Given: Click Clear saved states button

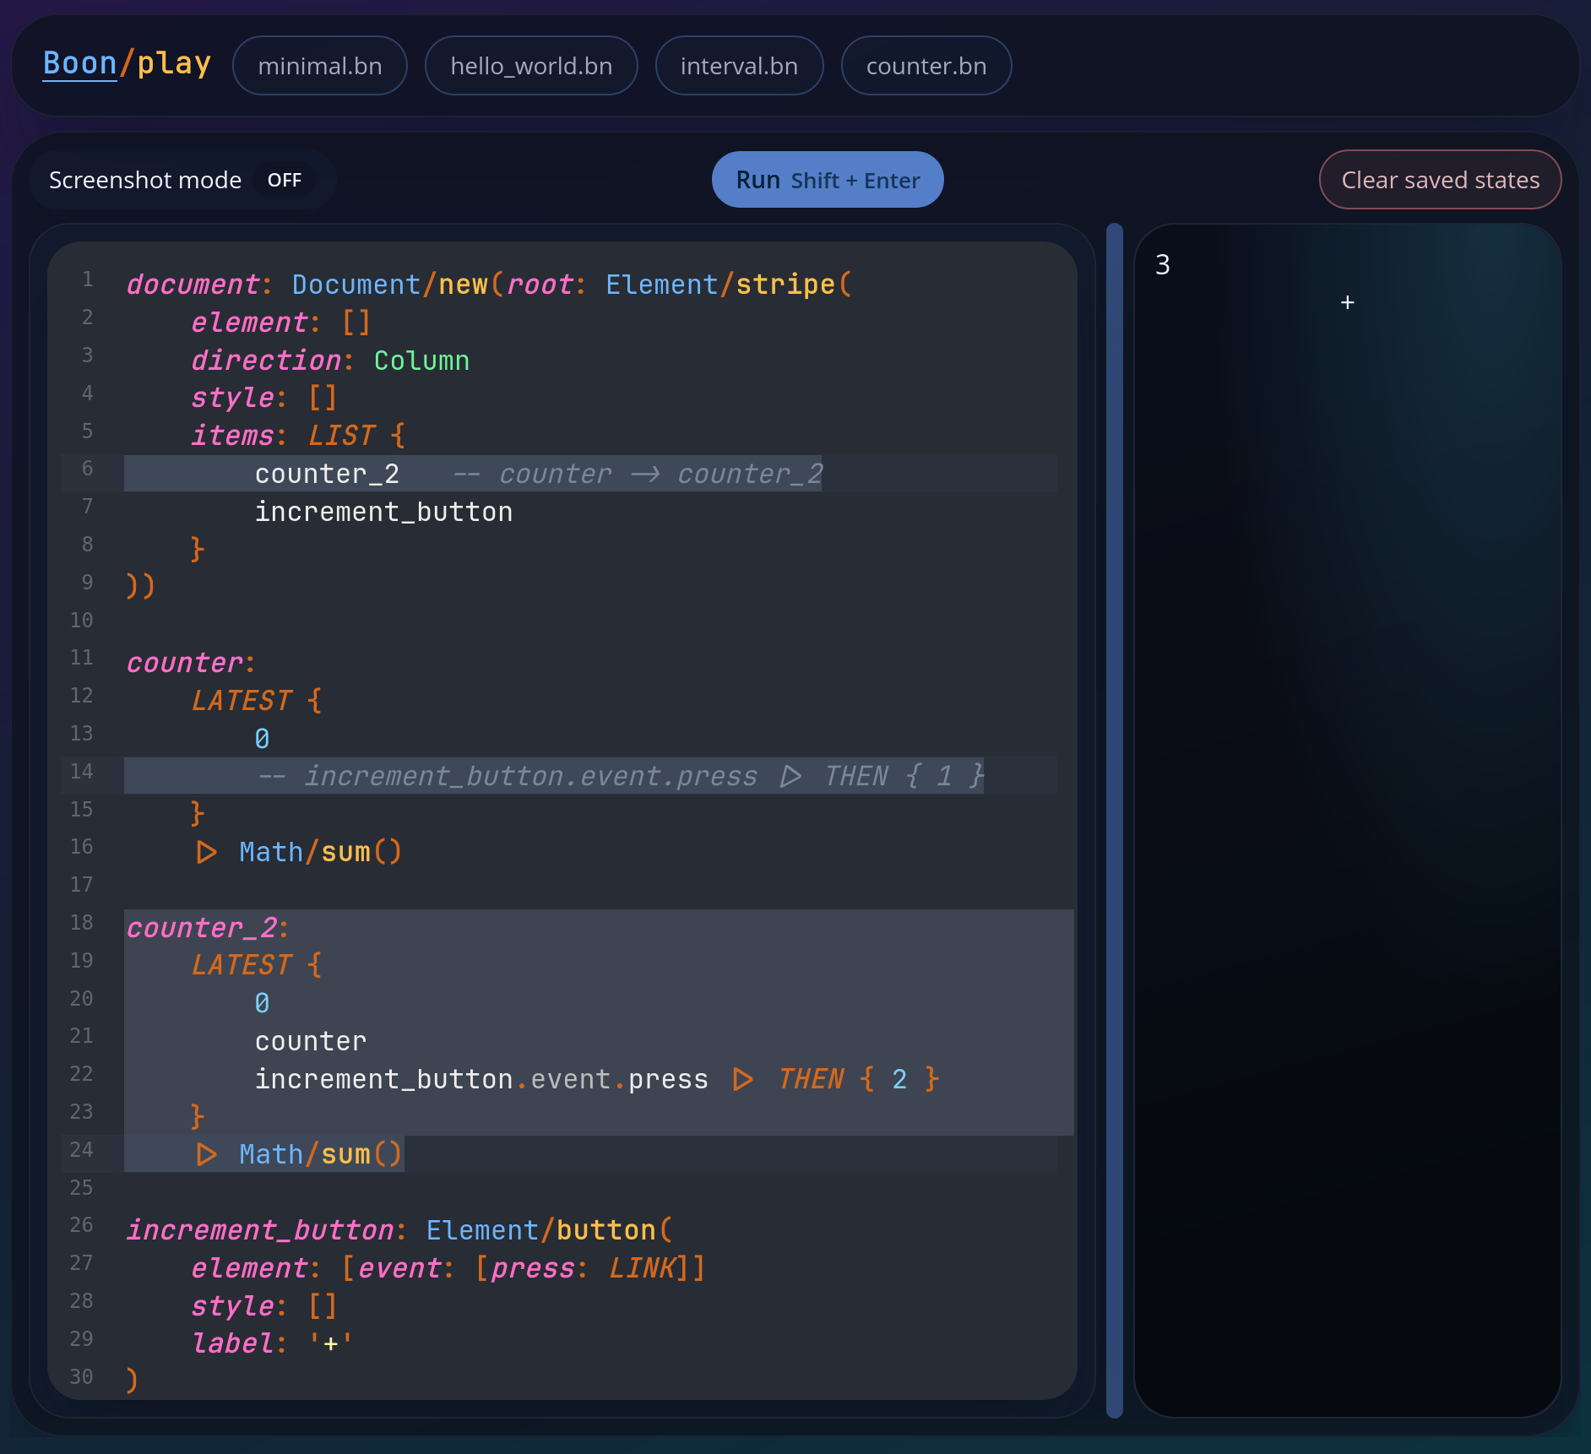Looking at the screenshot, I should (x=1440, y=180).
